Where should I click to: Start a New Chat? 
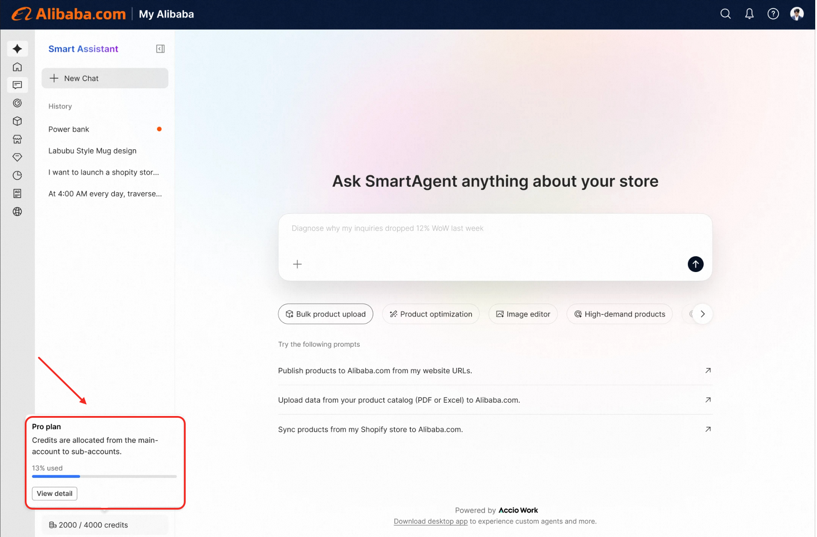(x=105, y=78)
